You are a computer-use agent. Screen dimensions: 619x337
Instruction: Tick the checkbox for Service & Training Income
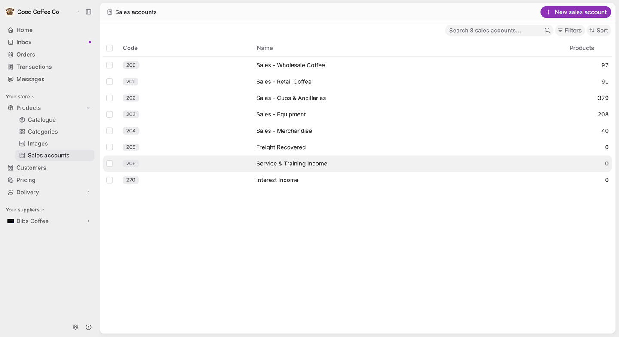(110, 163)
